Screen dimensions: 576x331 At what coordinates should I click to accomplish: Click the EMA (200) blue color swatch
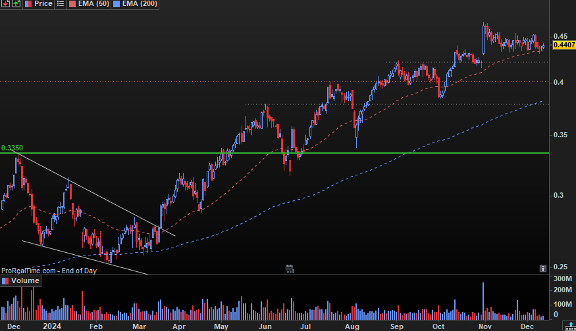[117, 4]
